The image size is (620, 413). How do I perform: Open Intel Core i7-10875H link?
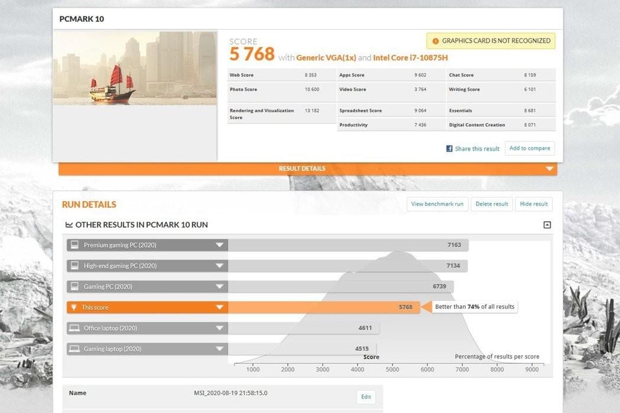[411, 58]
